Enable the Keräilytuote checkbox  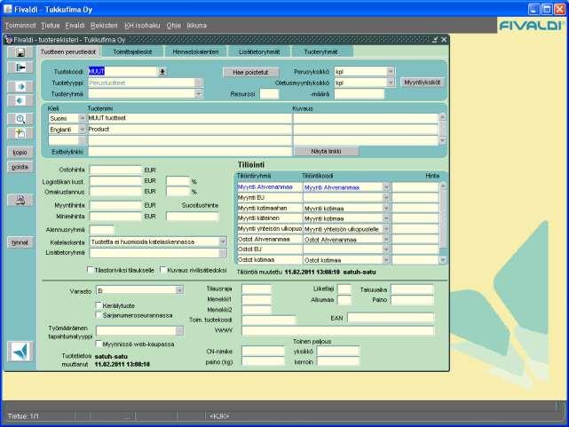tap(99, 305)
